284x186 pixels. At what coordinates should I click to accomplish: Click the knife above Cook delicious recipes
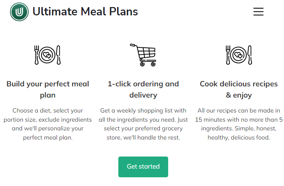[249, 55]
